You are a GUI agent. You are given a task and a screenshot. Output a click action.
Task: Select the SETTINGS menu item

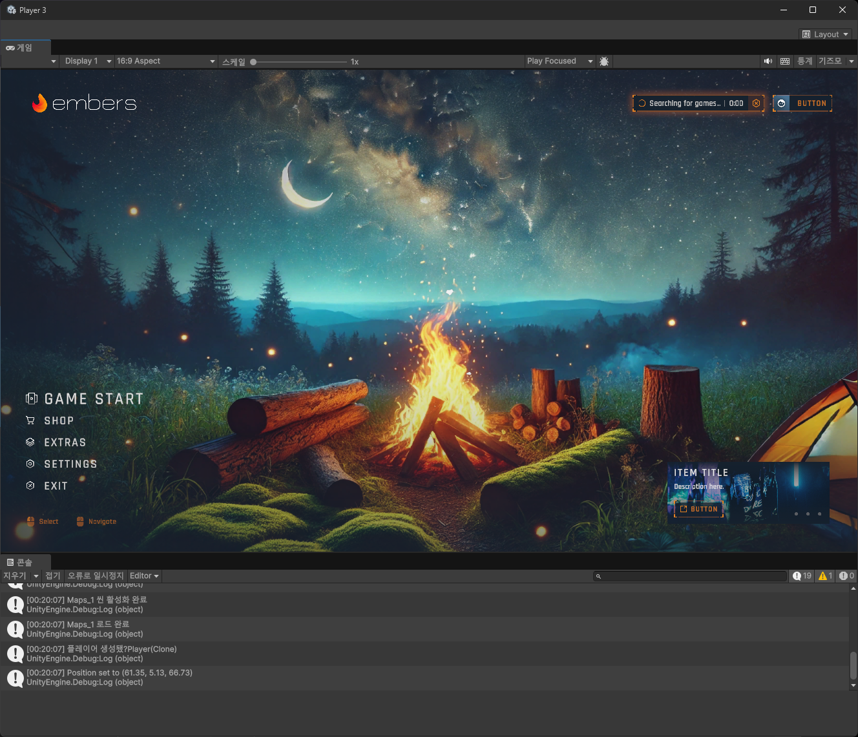click(x=61, y=464)
